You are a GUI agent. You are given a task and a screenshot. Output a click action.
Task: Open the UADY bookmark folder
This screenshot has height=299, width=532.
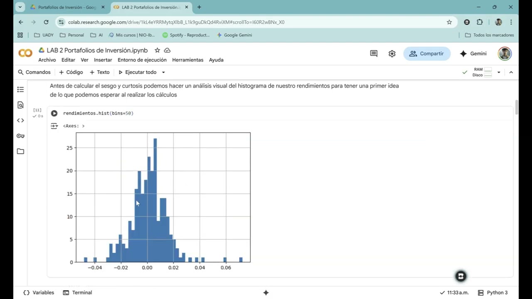coord(44,35)
